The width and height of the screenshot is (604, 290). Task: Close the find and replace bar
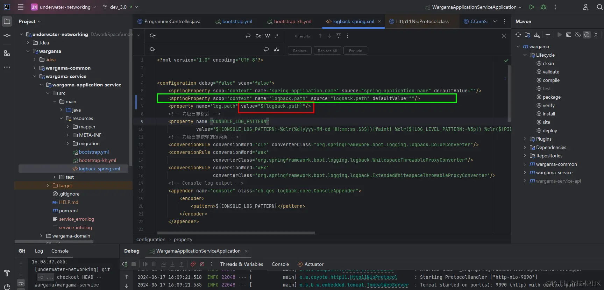point(504,36)
